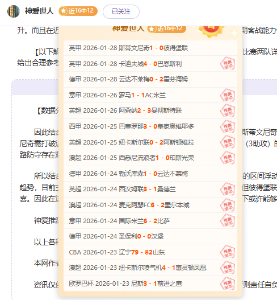Select the 纽卡斯尔喷气机 4-1 惠灵顿凤凰 row
The height and width of the screenshot is (300, 277).
[x=150, y=268]
